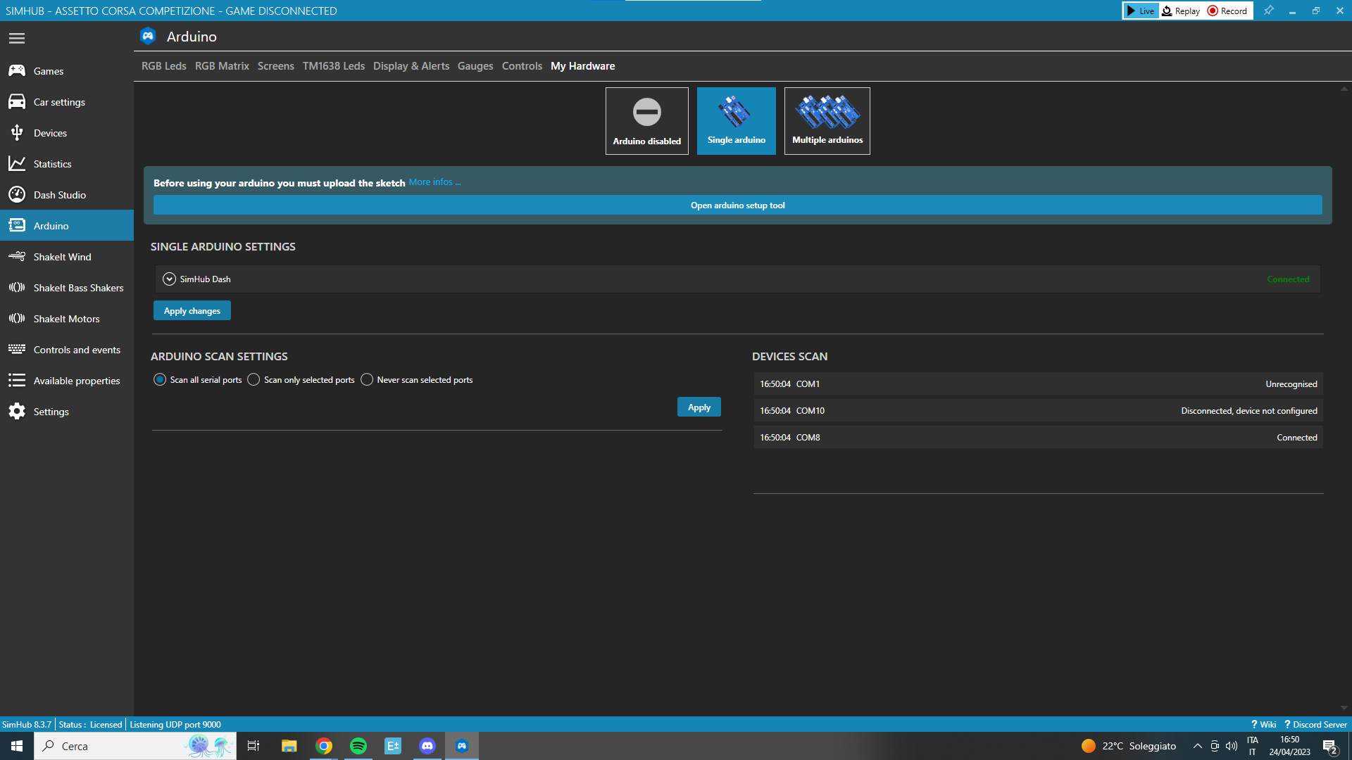Select the Single arduino mode tile
This screenshot has width=1352, height=760.
736,121
